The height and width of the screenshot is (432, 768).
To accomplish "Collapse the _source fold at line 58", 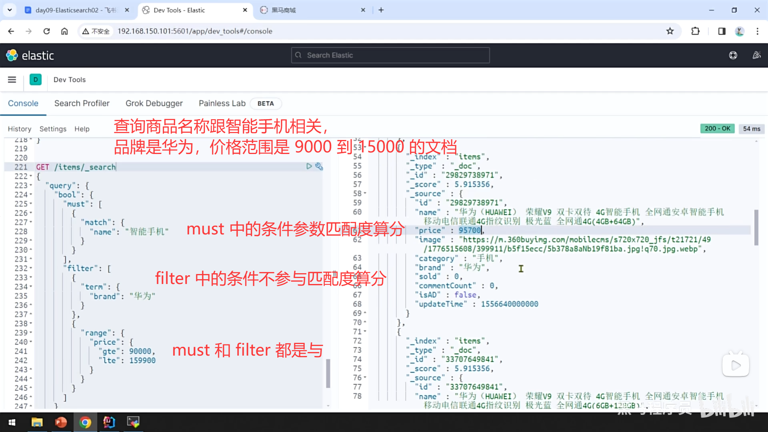I will [365, 194].
